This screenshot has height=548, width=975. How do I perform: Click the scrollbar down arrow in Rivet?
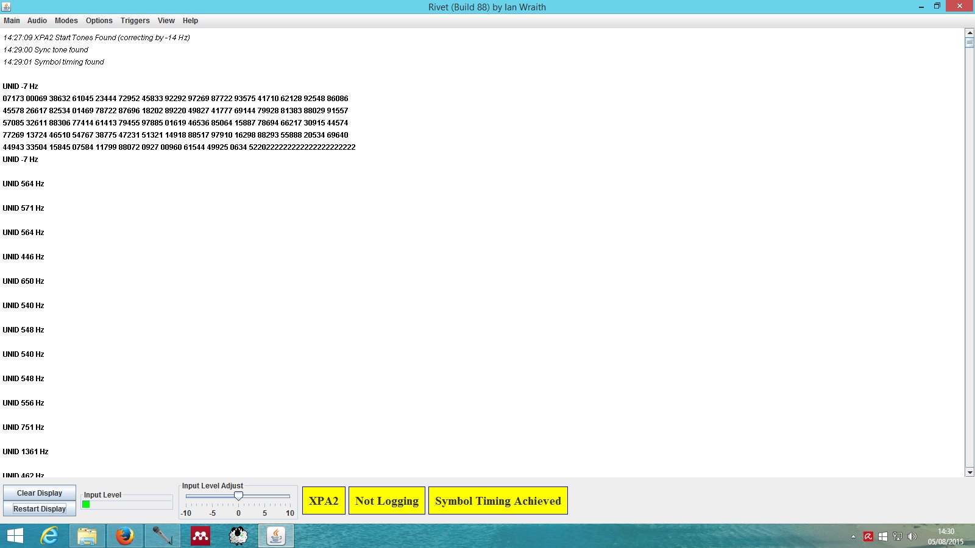point(970,472)
